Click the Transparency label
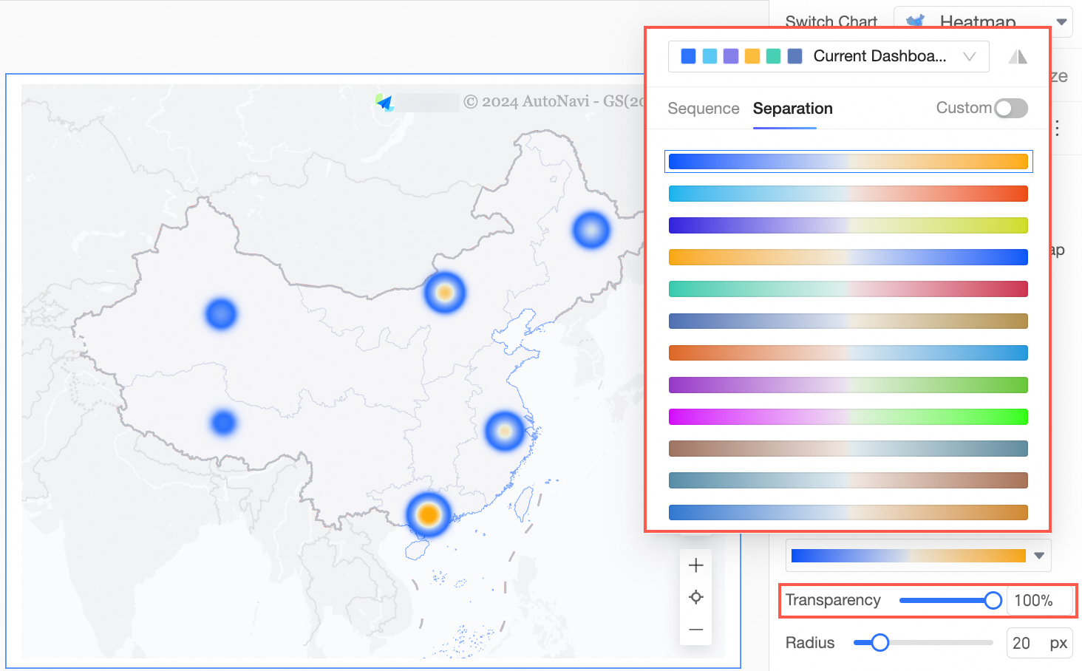Image resolution: width=1082 pixels, height=671 pixels. [833, 600]
